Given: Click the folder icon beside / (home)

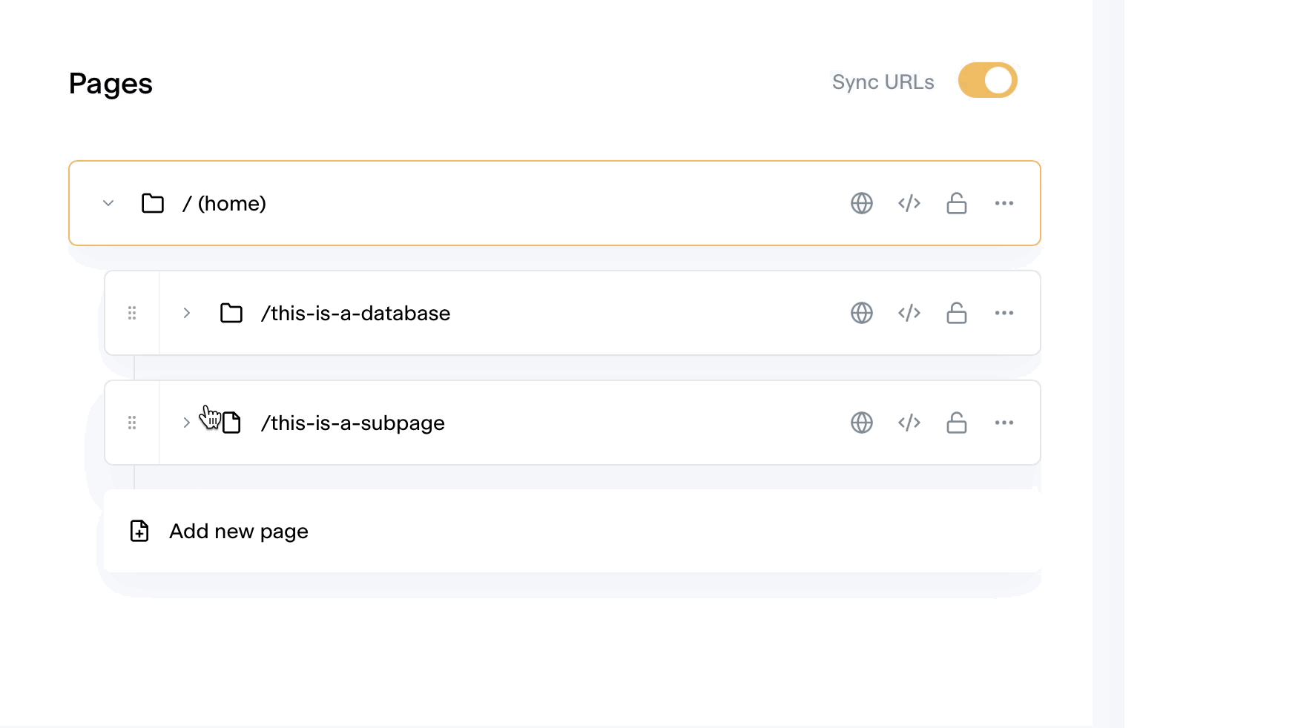Looking at the screenshot, I should point(153,203).
